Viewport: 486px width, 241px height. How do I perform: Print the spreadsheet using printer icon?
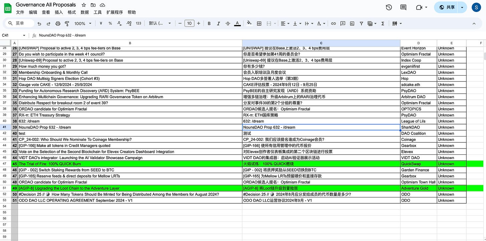click(x=58, y=24)
